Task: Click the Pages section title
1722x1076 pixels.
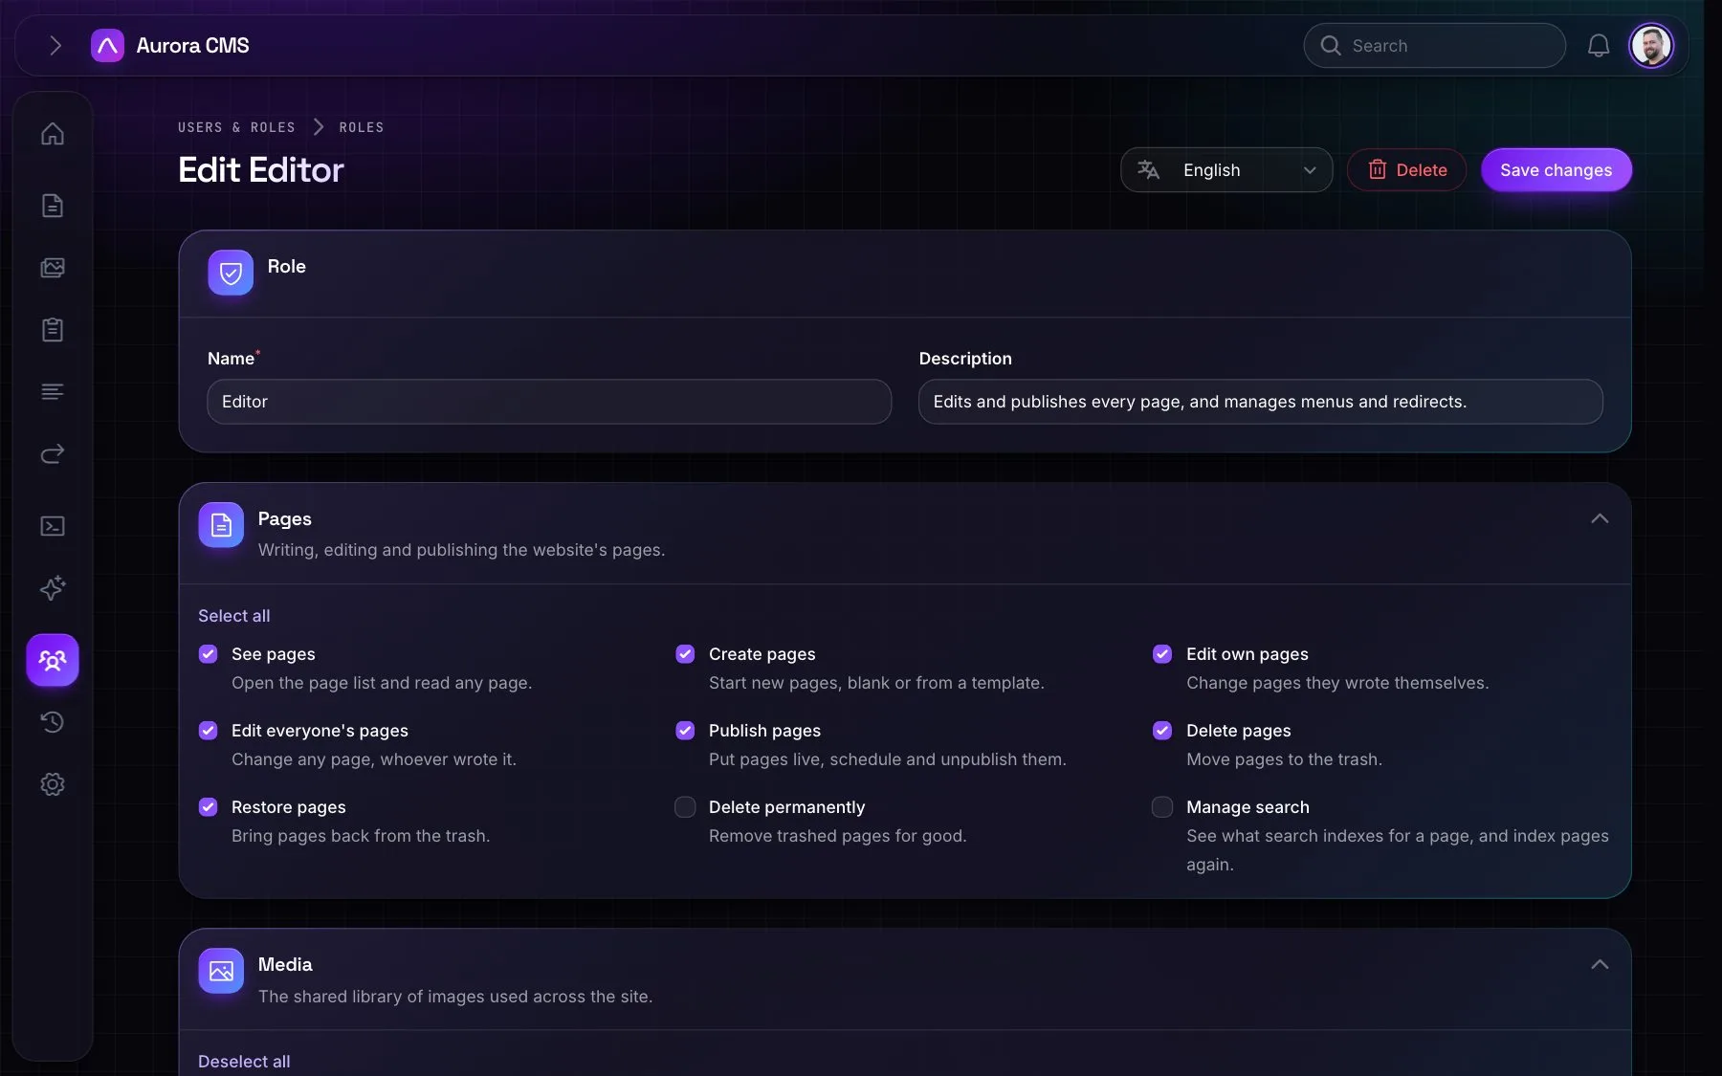Action: click(285, 518)
